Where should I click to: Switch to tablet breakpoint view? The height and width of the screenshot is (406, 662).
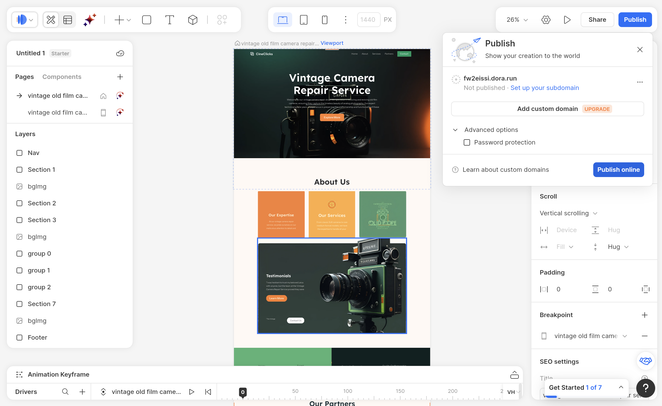click(304, 20)
